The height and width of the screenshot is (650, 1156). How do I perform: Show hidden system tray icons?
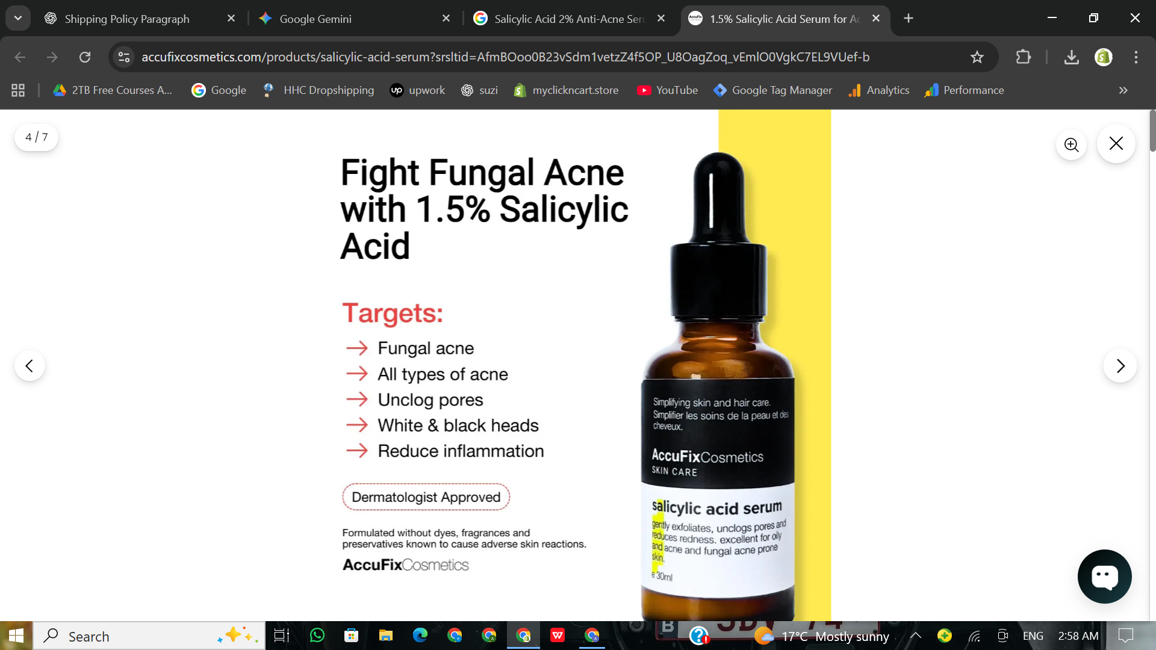coord(915,636)
